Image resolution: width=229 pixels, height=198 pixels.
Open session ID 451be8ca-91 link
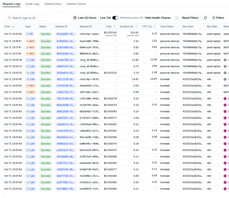tap(66, 73)
